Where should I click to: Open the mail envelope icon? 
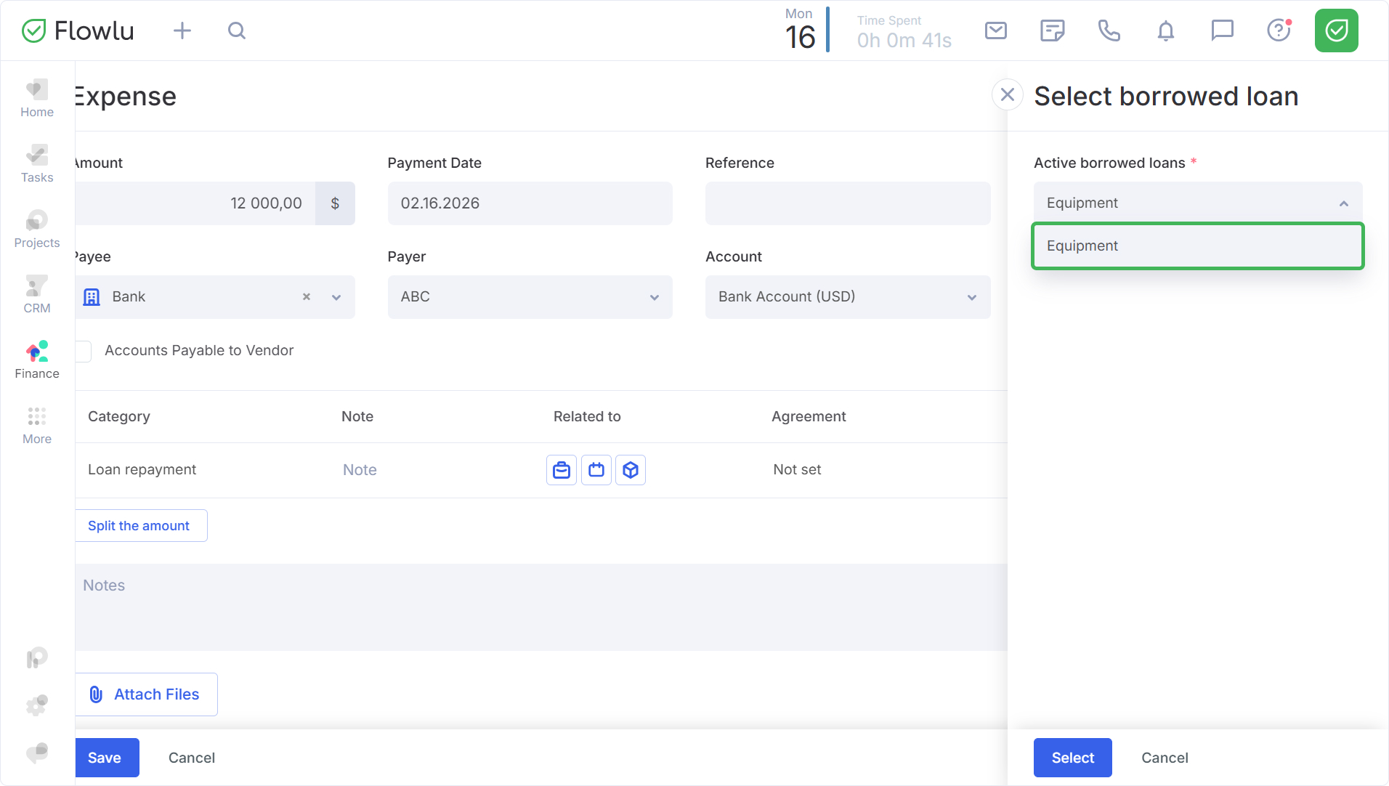(995, 31)
